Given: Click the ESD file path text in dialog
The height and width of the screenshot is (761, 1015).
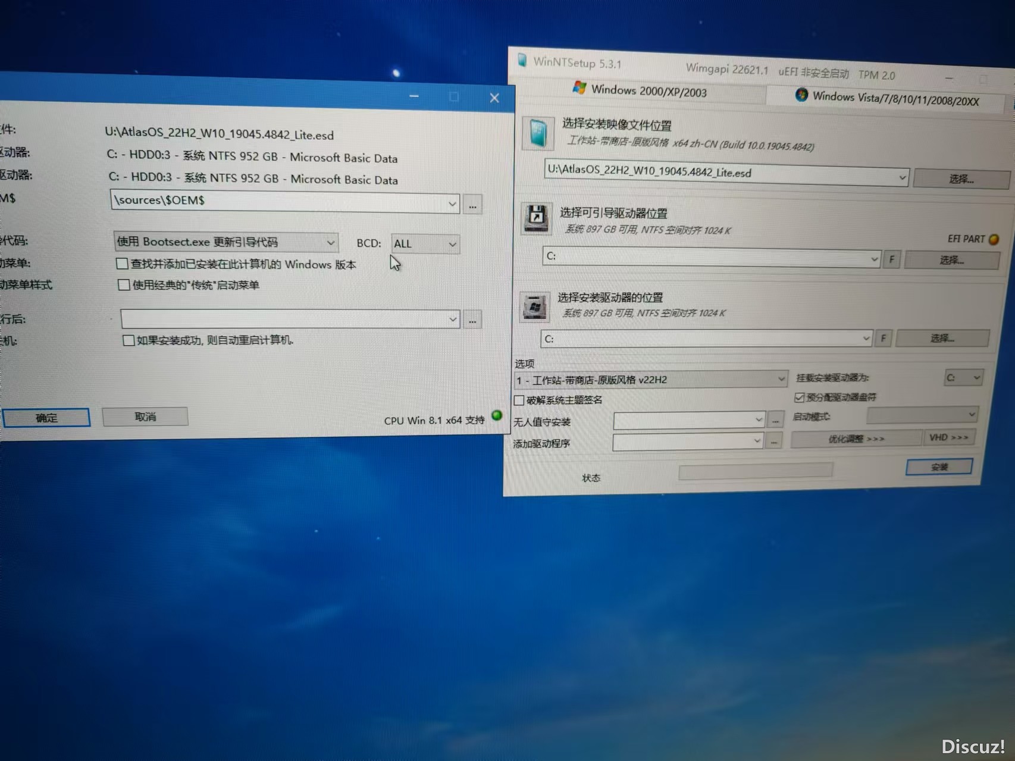Looking at the screenshot, I should pyautogui.click(x=219, y=133).
